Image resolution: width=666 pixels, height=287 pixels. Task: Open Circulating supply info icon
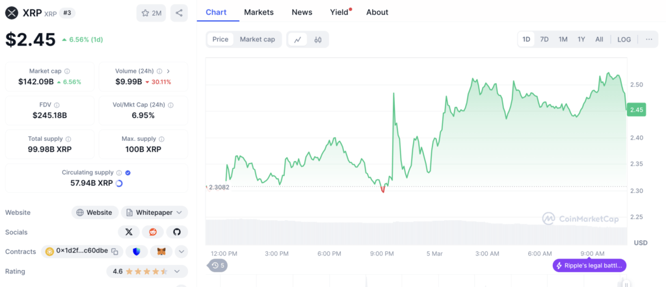pyautogui.click(x=120, y=173)
